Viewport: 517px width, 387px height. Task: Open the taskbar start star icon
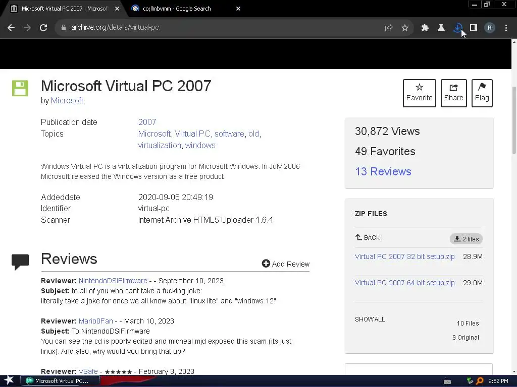click(x=9, y=380)
